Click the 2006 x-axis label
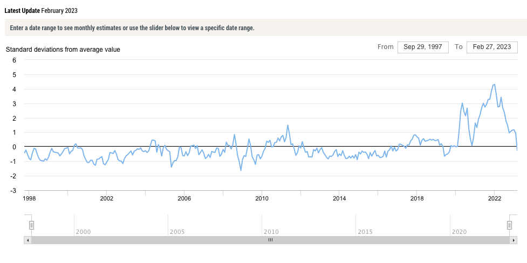Image resolution: width=527 pixels, height=263 pixels. coord(184,198)
